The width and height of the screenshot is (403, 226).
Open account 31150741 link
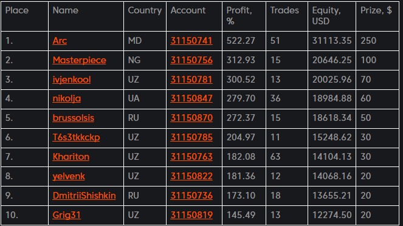191,41
